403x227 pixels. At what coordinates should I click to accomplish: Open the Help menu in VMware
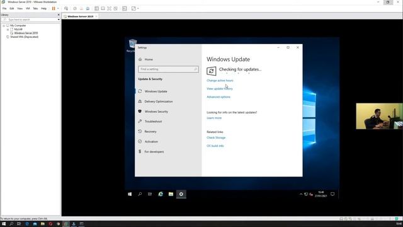point(44,8)
